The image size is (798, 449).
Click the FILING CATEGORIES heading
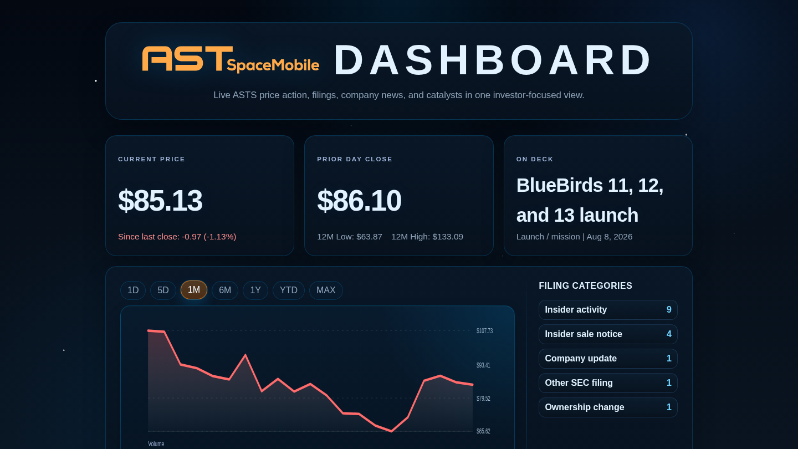click(586, 286)
